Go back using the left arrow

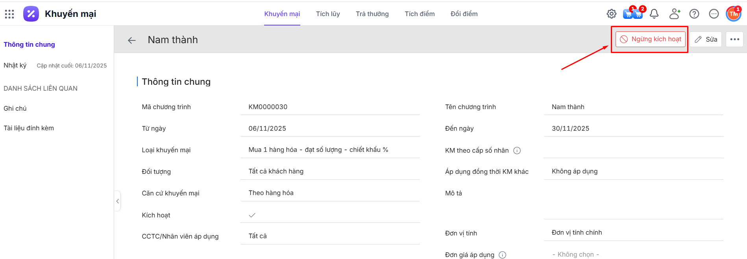[x=132, y=40]
